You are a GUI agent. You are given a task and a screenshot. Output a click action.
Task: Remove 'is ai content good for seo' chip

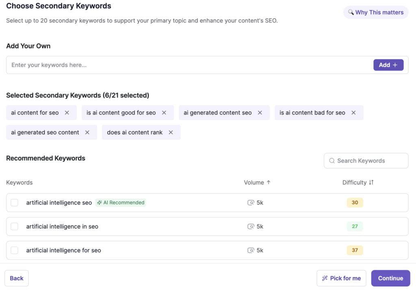pos(164,113)
